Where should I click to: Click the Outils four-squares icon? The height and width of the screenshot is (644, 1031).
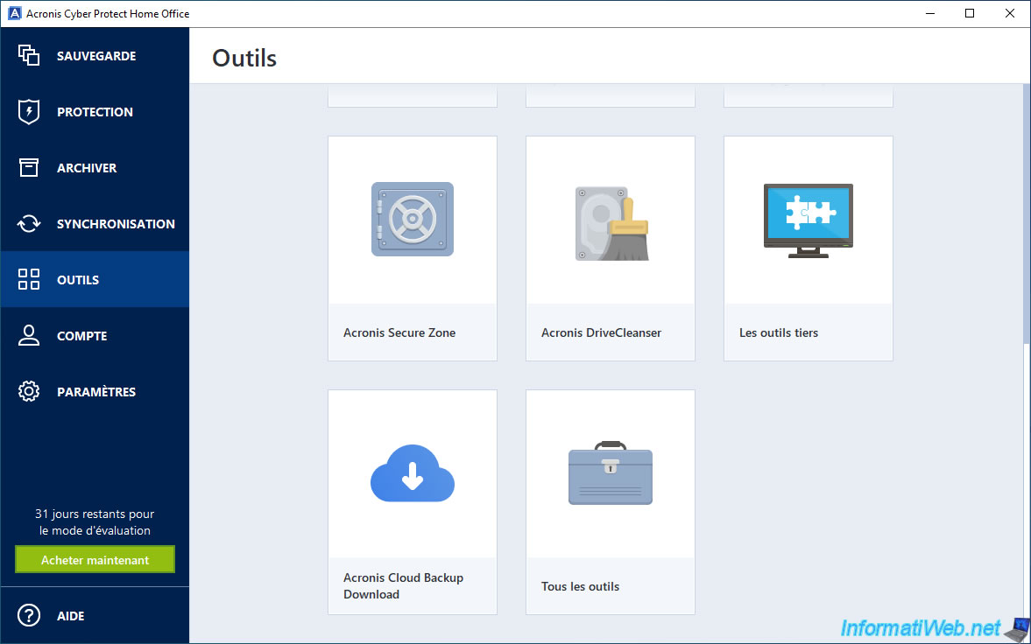[x=29, y=279]
